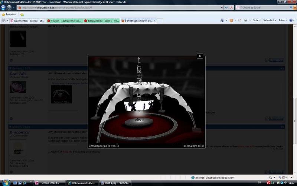Click the Home page icon

click(222, 20)
